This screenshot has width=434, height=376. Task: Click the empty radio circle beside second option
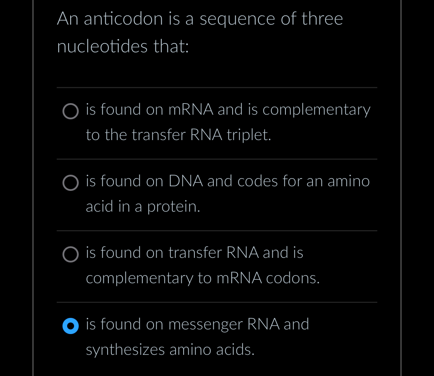click(71, 183)
